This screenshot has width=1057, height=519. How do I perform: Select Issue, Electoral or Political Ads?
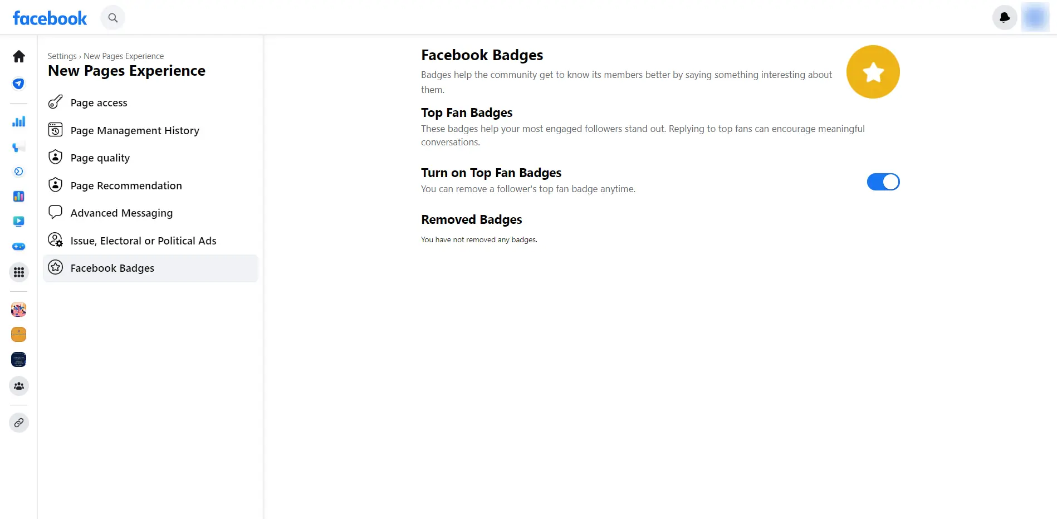tap(143, 241)
